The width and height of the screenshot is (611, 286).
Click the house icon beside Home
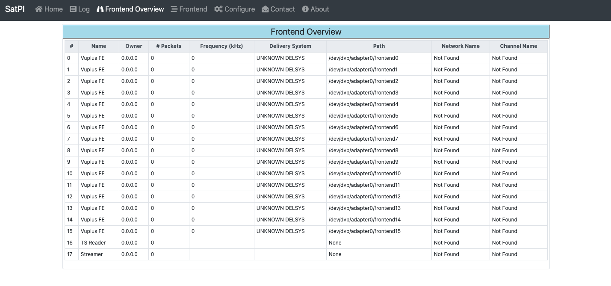click(39, 9)
